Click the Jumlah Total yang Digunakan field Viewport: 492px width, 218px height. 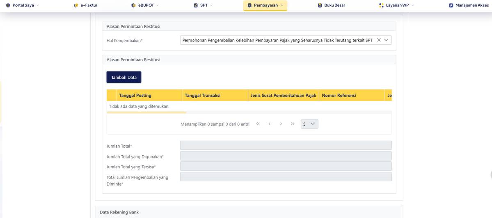click(286, 156)
